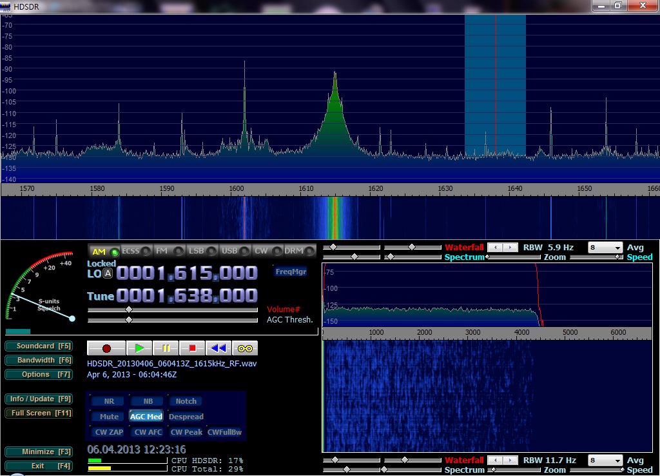Click the Tune frequency display 0001.638.000
Viewport: 660px width, 476px height.
coord(187,295)
